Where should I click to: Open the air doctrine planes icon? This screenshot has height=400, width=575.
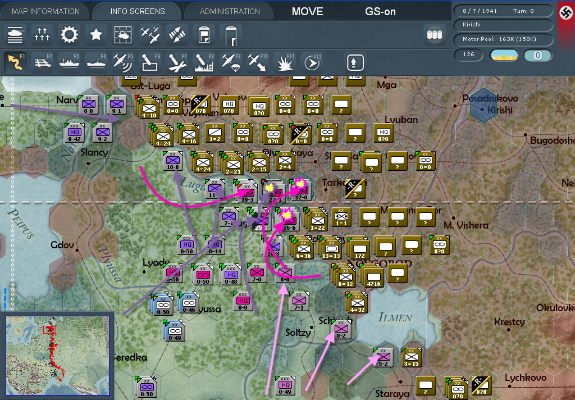[150, 35]
